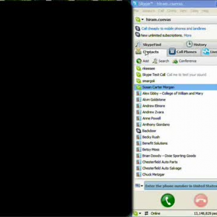Select the Contacts tab label

[x=151, y=52]
